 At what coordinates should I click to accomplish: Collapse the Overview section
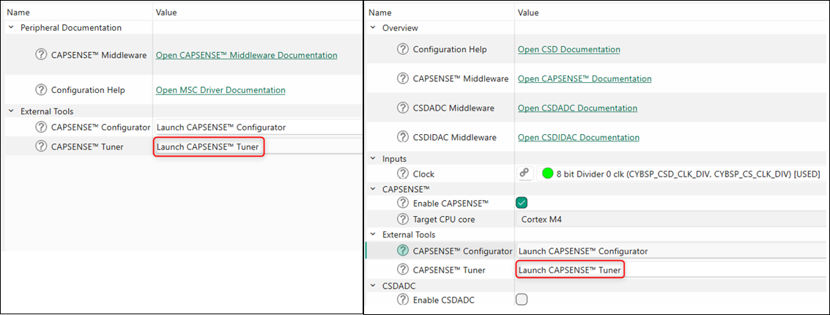[373, 28]
